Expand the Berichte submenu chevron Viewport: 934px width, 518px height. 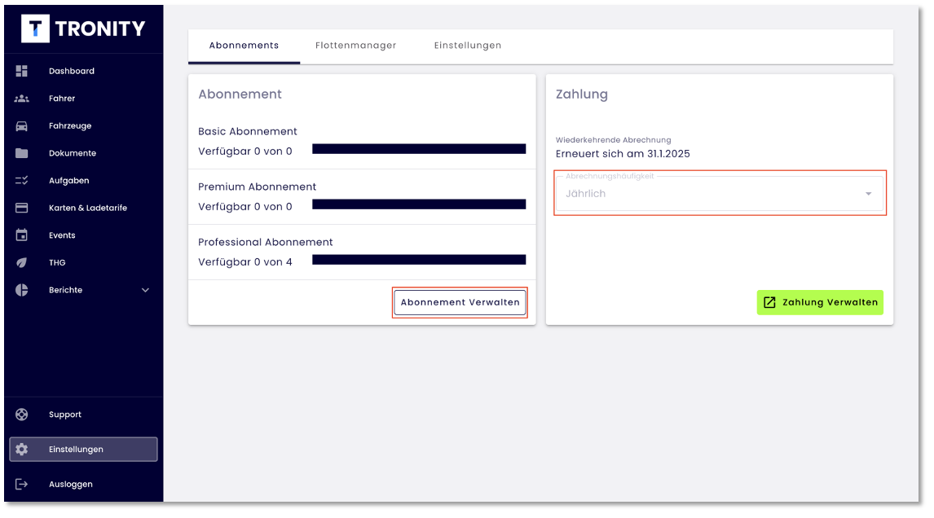click(x=146, y=290)
